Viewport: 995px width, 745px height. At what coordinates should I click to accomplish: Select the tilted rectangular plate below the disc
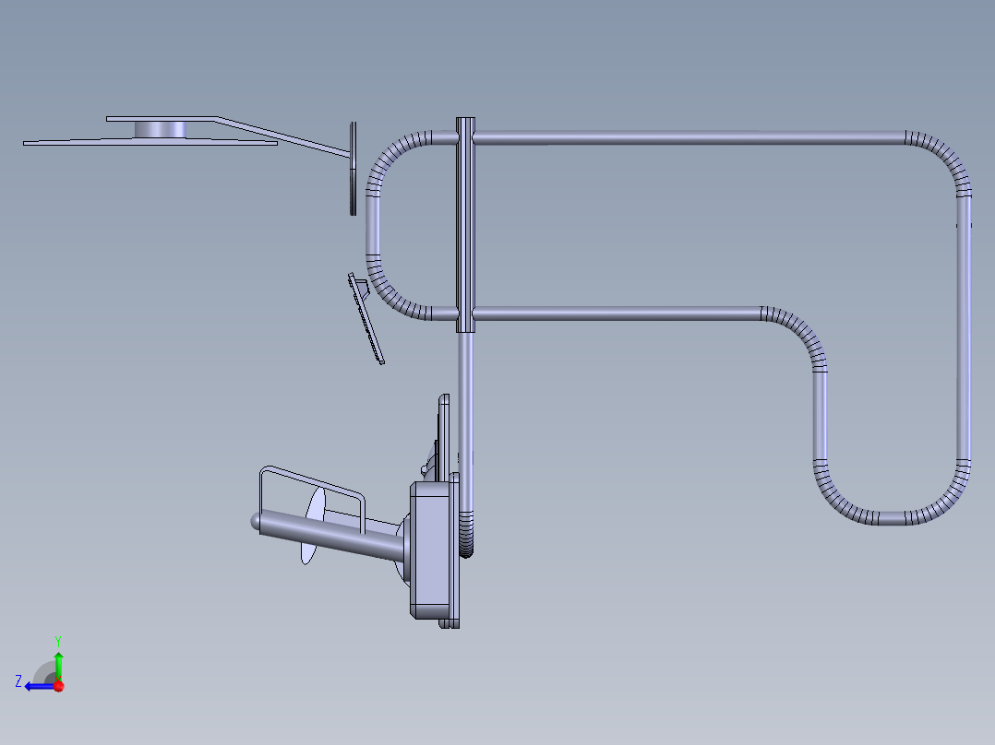366,319
